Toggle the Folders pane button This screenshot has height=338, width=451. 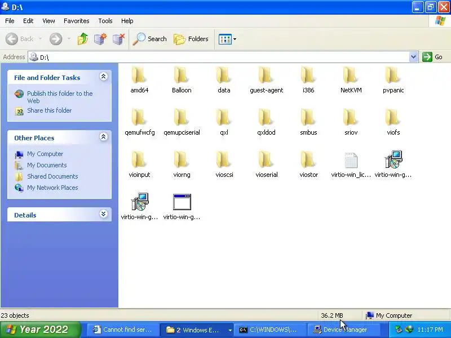[191, 39]
